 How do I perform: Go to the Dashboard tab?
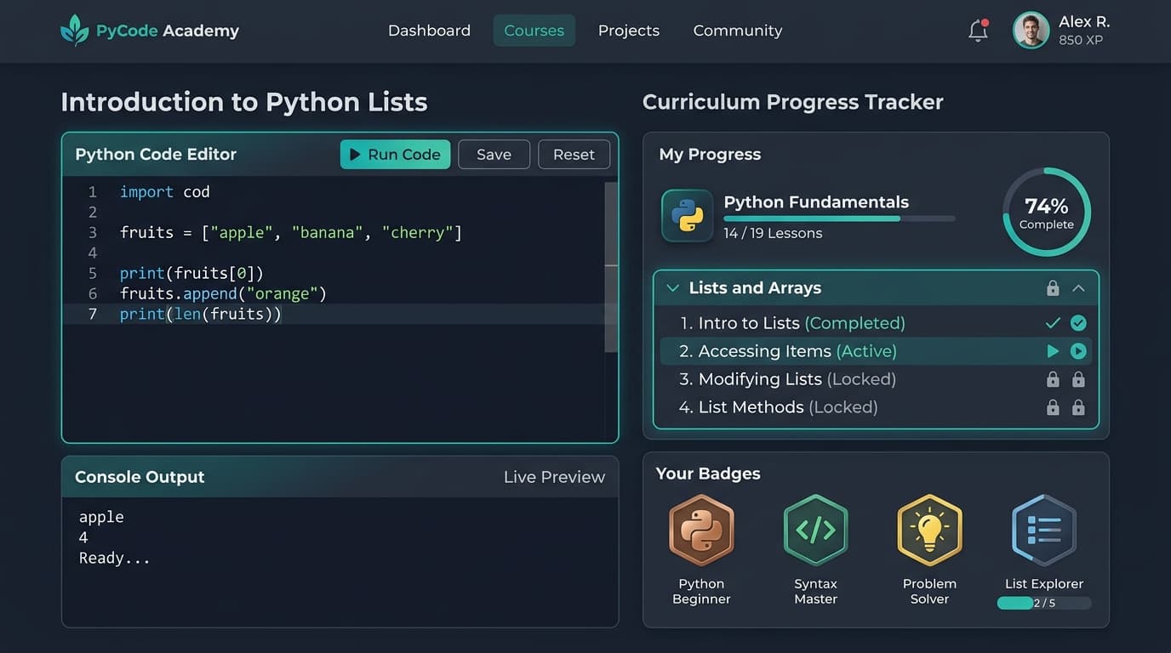click(x=429, y=31)
